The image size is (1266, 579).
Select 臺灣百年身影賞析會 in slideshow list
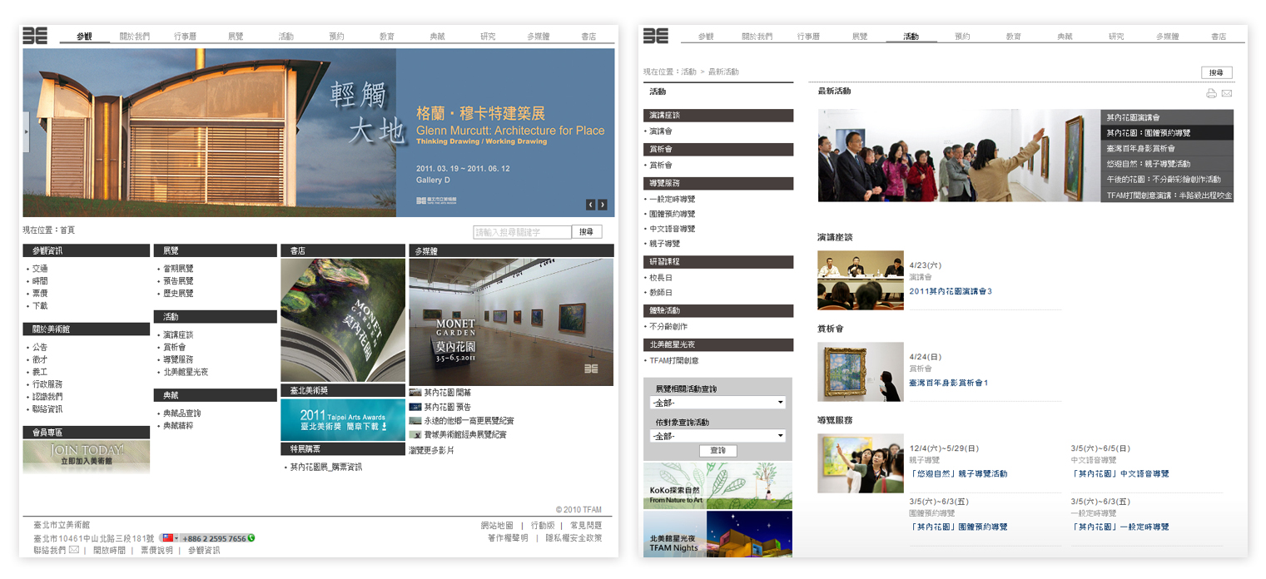tap(1167, 148)
